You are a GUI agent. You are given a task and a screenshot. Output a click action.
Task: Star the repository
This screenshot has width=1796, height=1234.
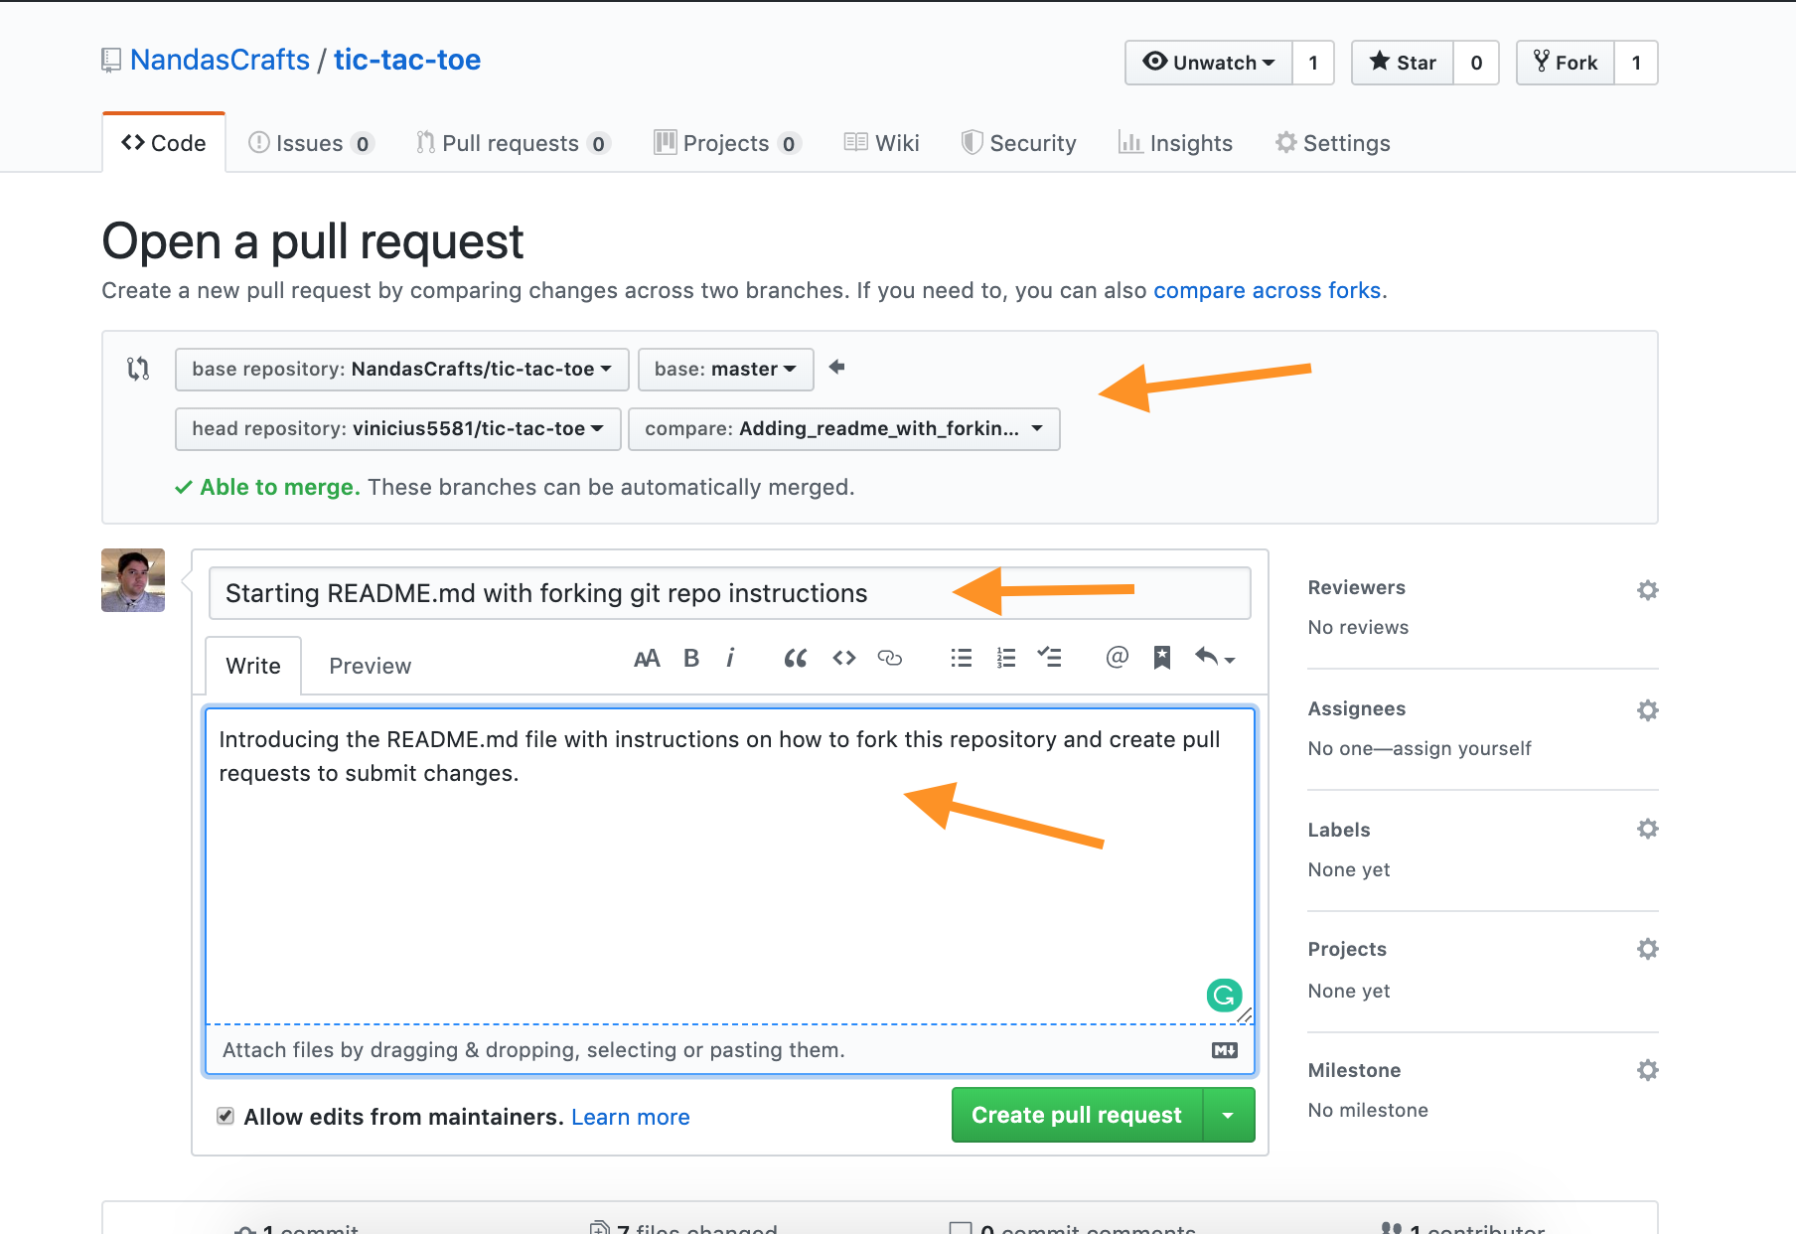1403,63
